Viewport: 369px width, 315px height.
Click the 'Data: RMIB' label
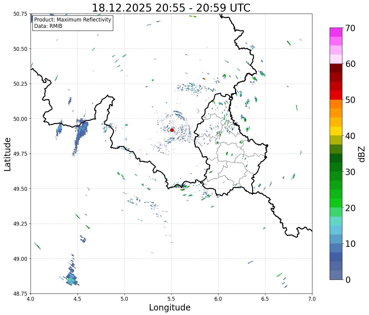point(48,26)
